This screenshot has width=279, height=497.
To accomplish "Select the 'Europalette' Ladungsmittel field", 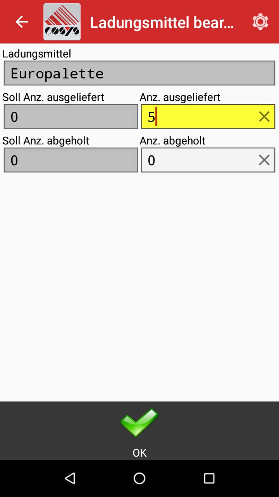I will click(x=139, y=73).
